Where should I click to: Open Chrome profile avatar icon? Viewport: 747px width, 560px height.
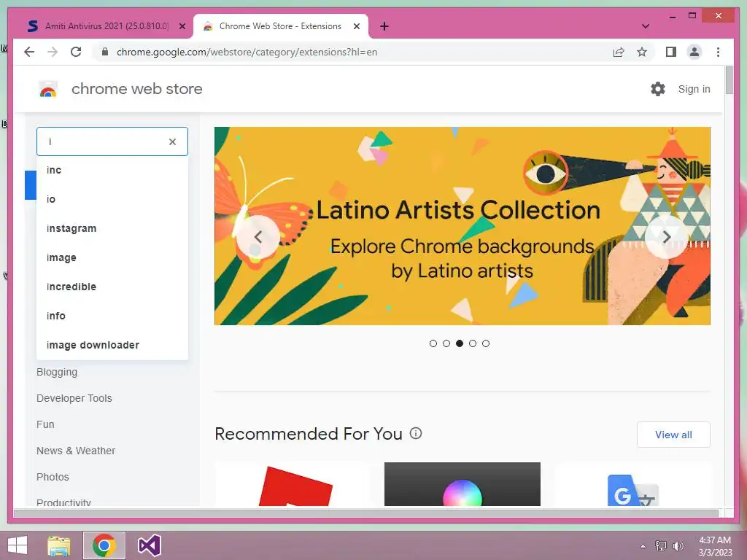[694, 52]
